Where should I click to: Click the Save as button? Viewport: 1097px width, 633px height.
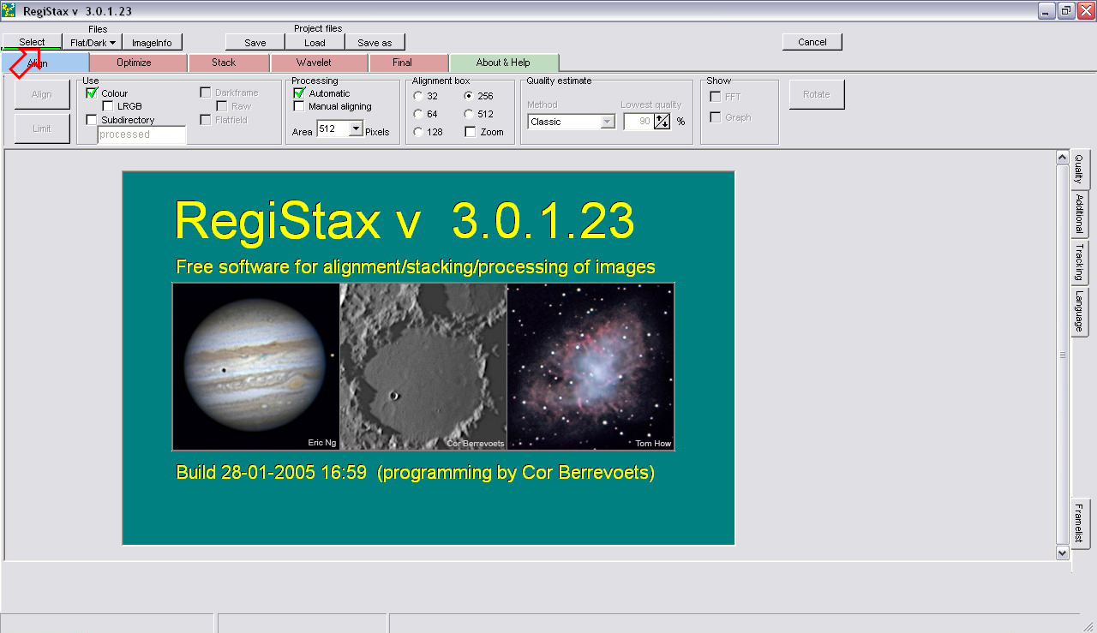tap(375, 42)
